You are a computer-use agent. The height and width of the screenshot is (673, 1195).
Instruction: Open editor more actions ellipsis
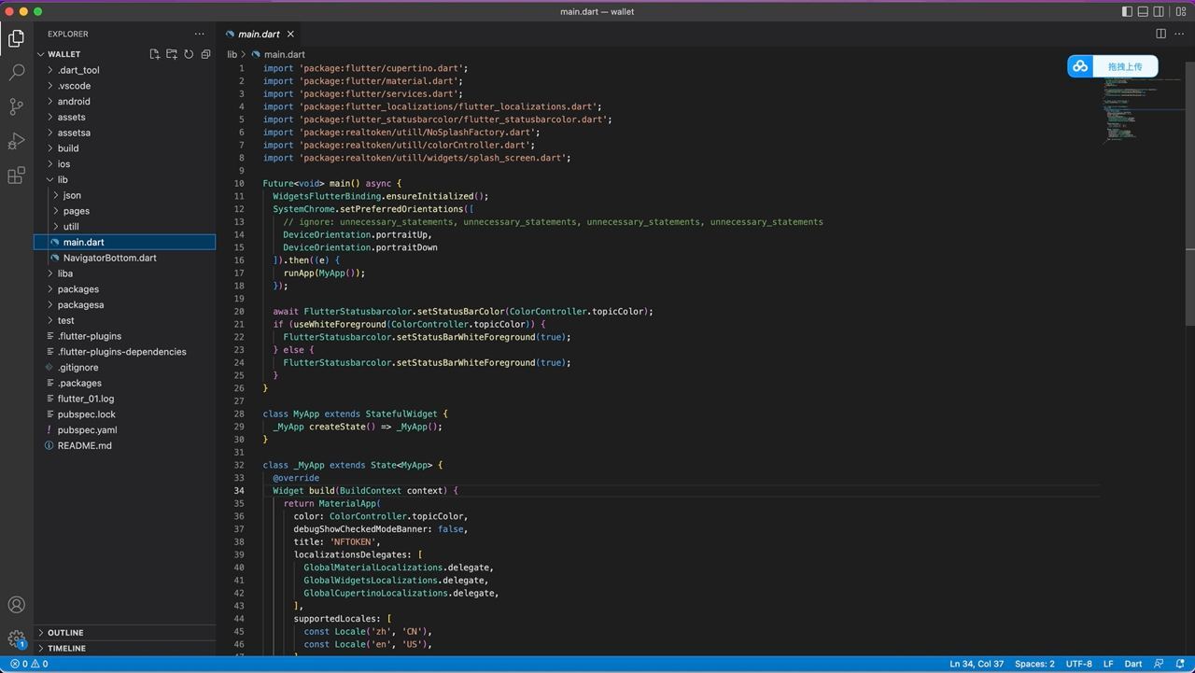[1179, 34]
